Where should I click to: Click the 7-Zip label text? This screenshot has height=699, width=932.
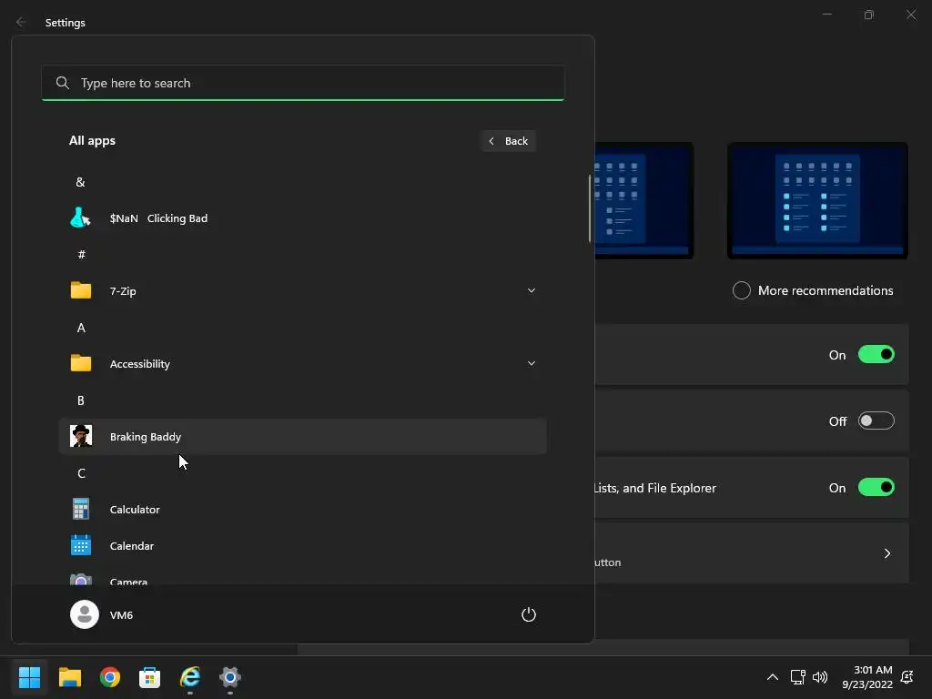click(123, 290)
